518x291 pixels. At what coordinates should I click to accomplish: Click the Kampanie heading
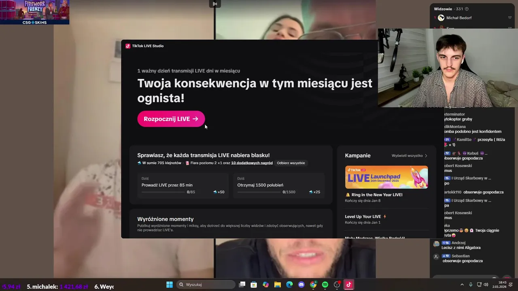[x=358, y=156]
